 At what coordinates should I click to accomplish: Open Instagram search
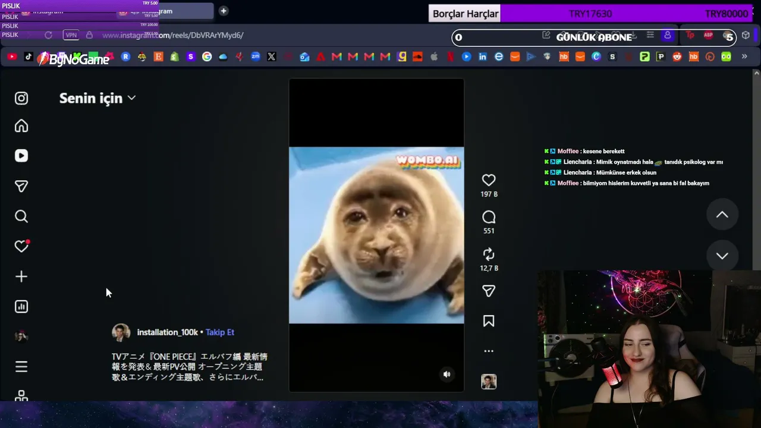click(21, 216)
